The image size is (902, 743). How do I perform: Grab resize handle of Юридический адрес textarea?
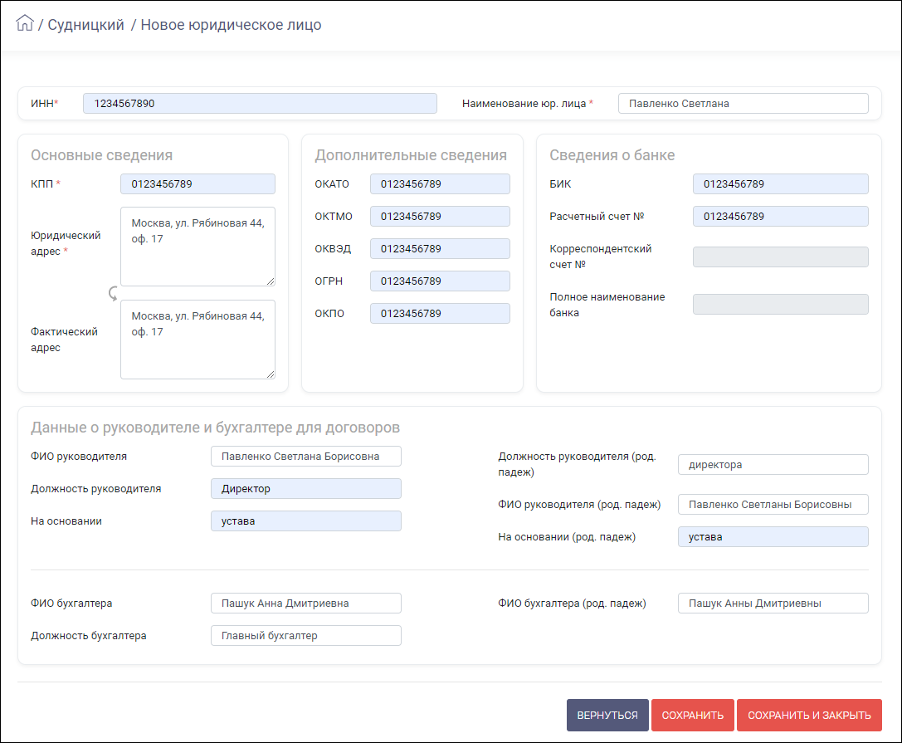coord(271,281)
